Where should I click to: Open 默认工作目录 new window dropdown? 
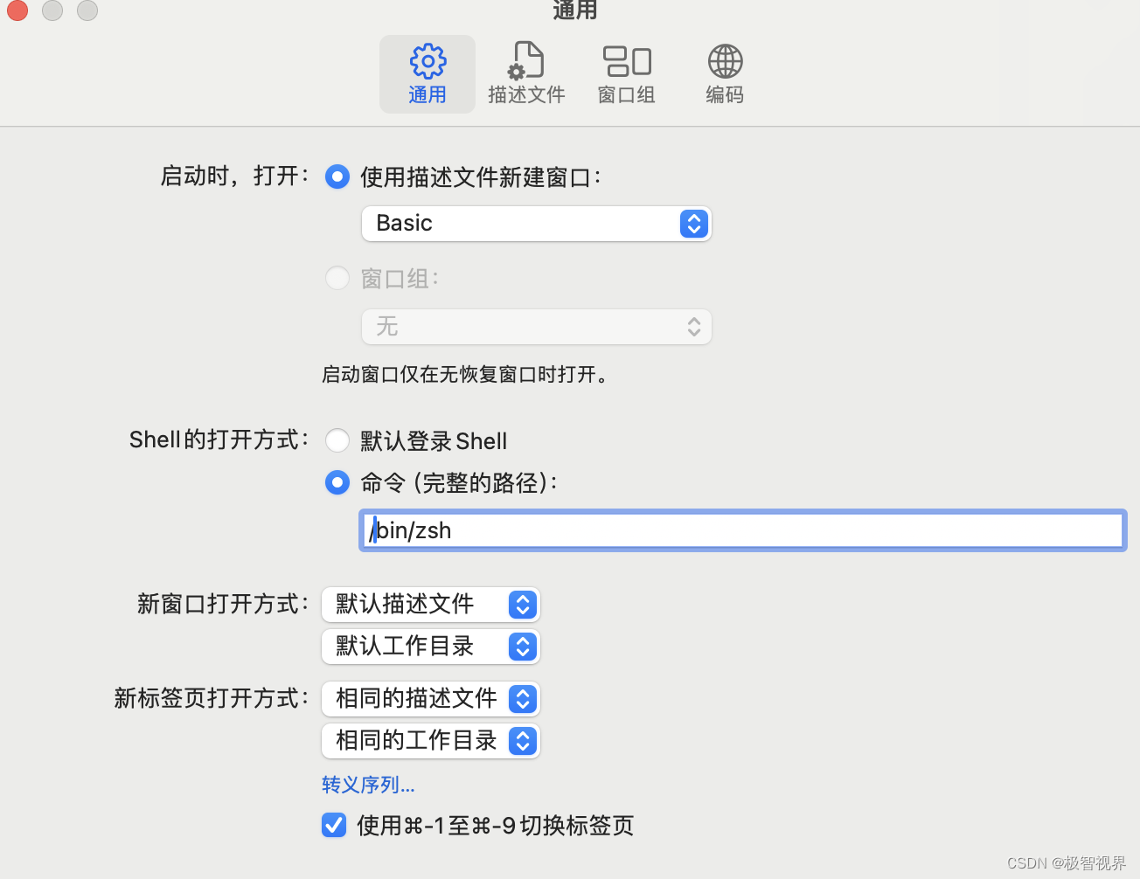coord(431,647)
